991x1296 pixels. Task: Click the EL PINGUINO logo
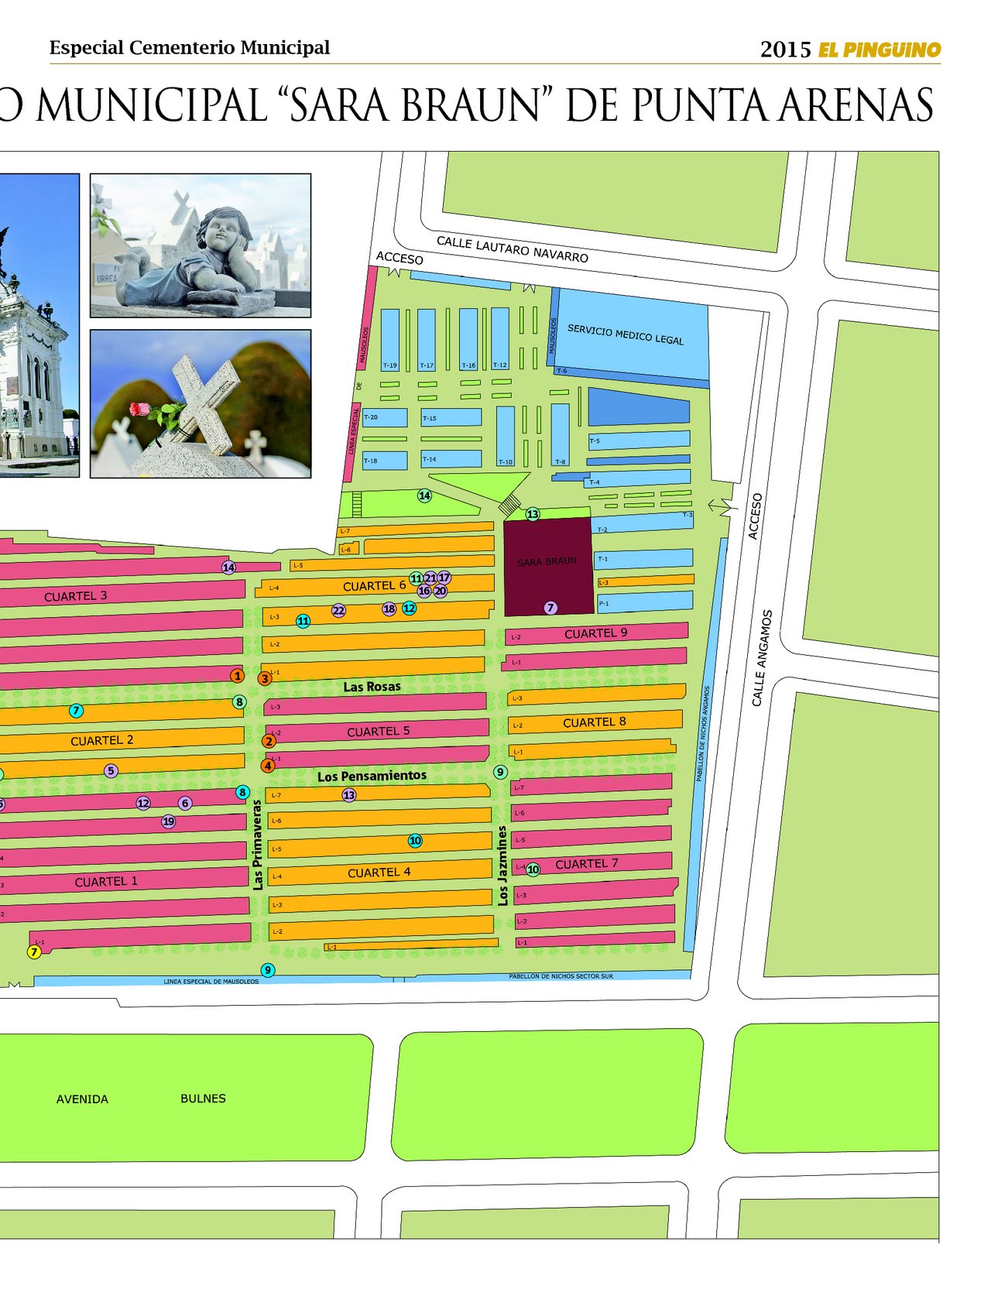pos(880,50)
